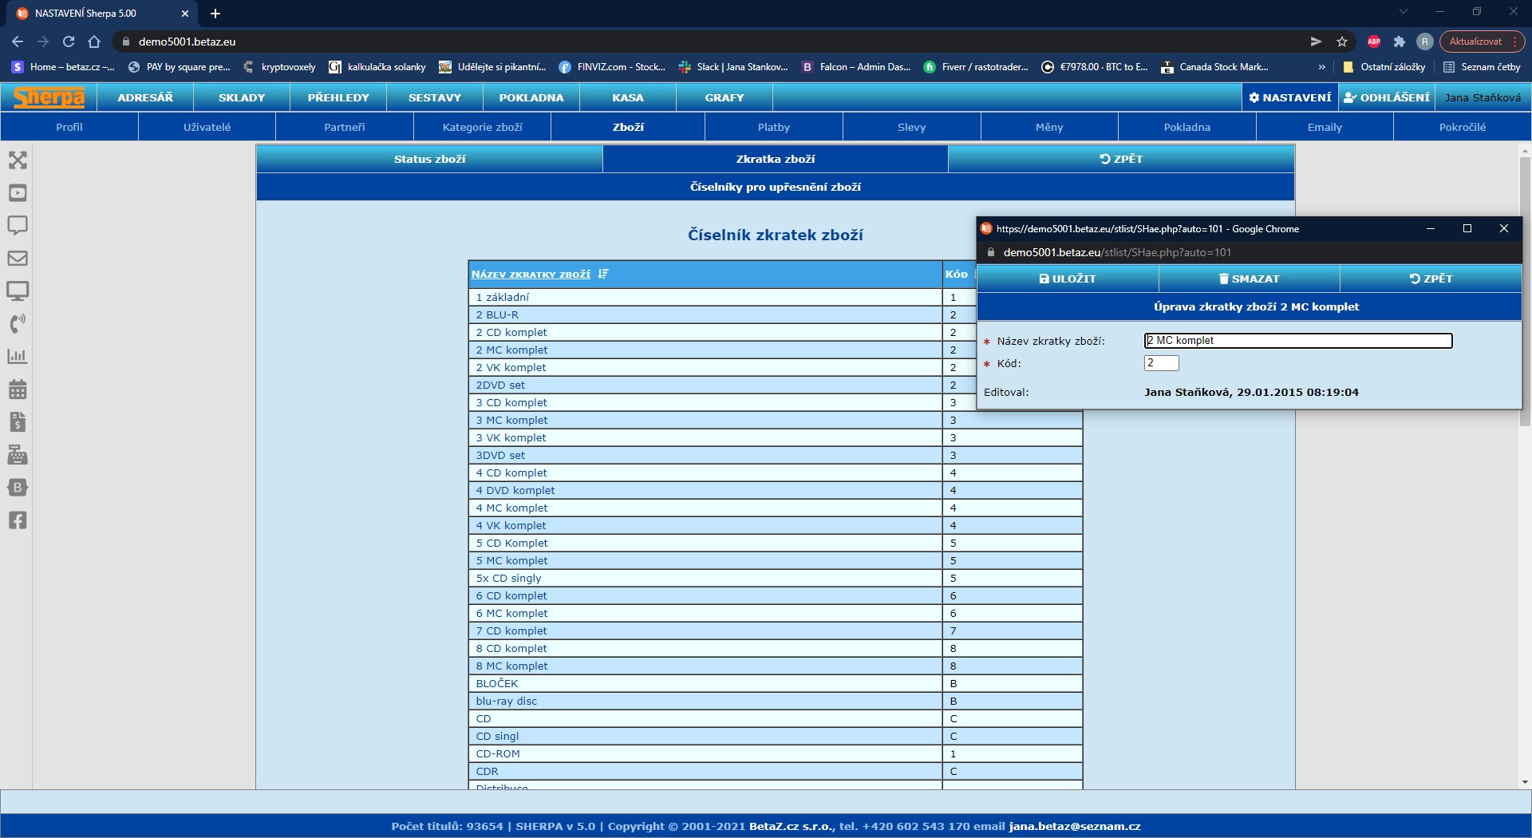Open the calendar sidebar icon

click(18, 389)
